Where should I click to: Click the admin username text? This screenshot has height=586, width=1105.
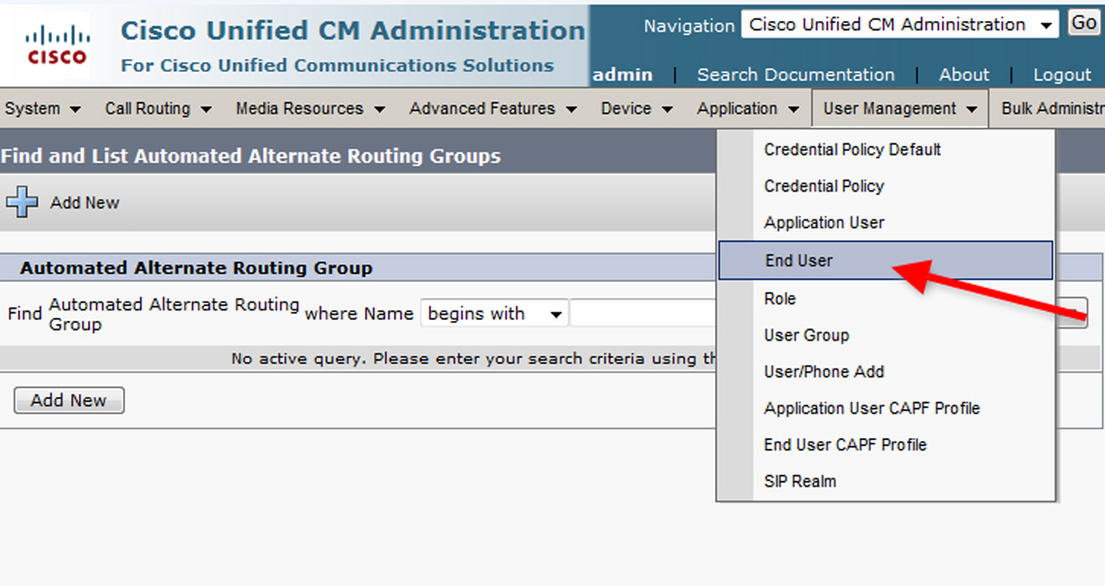622,75
